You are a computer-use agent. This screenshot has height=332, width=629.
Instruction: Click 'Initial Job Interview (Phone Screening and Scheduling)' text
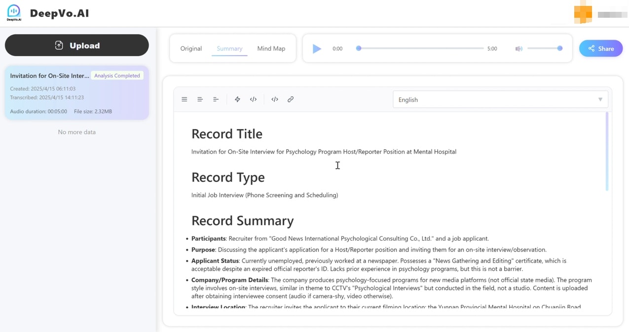coord(265,195)
